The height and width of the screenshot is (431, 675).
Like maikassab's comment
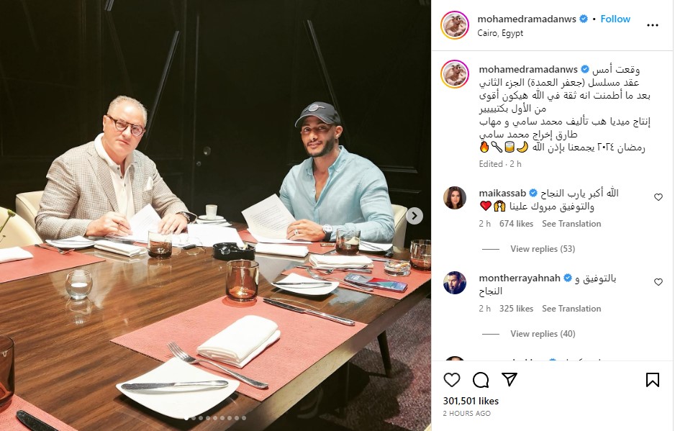658,197
